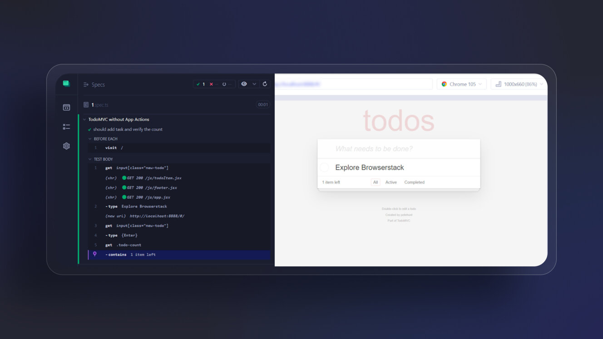
Task: Collapse the BEFORE EACH section
Action: pyautogui.click(x=90, y=139)
